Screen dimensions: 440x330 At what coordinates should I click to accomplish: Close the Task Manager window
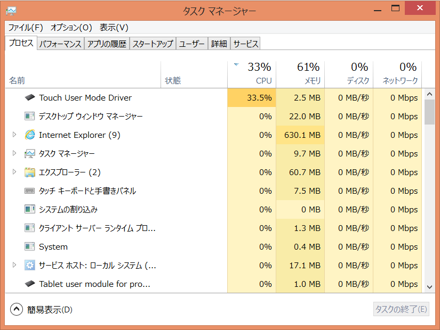420,8
